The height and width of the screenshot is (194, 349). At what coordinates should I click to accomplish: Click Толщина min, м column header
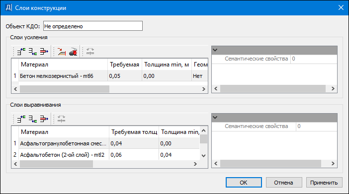(x=167, y=65)
